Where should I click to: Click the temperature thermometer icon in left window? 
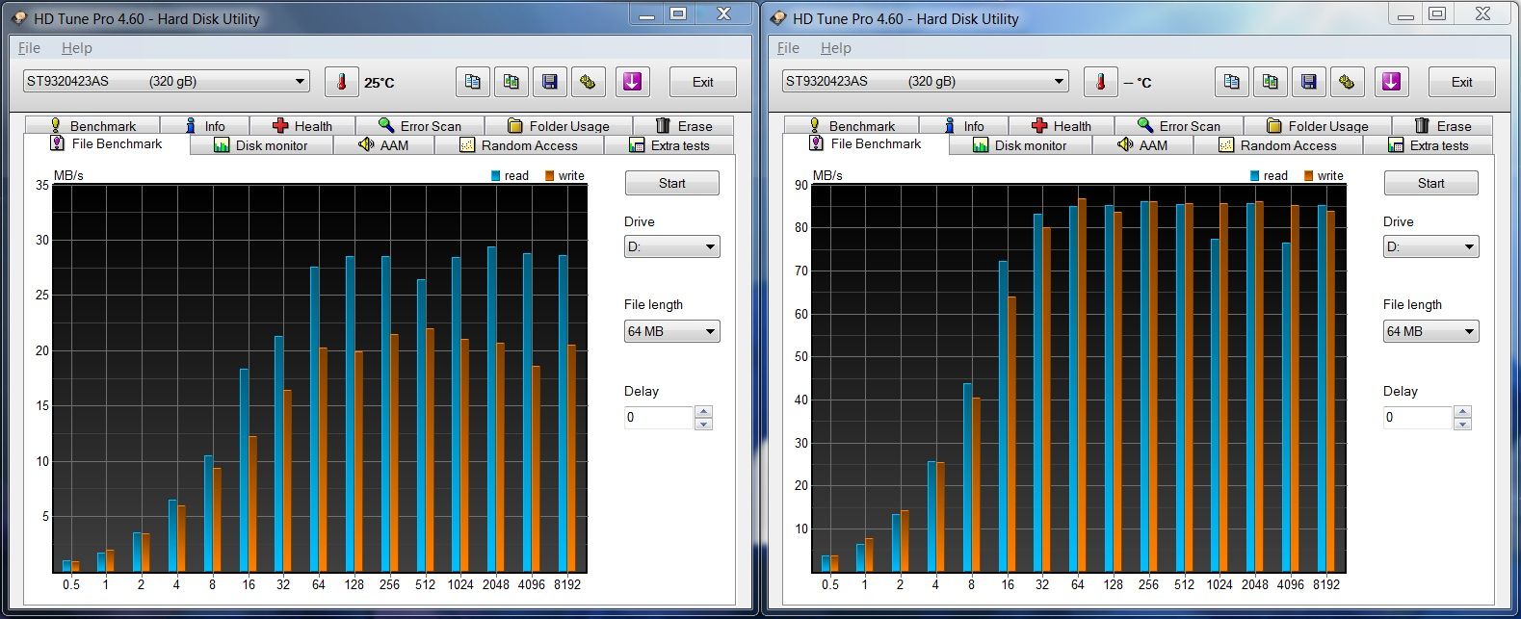point(341,82)
